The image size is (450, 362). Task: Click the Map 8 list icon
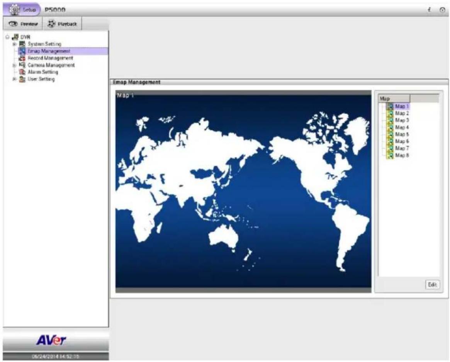coord(390,155)
